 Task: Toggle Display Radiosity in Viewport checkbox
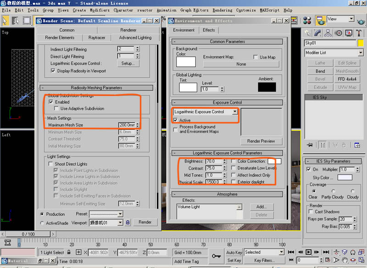[53, 71]
